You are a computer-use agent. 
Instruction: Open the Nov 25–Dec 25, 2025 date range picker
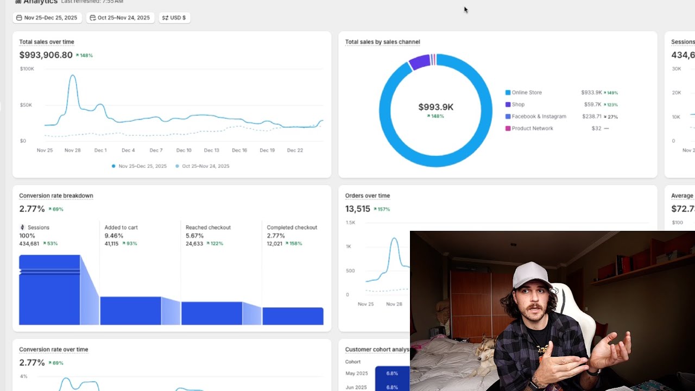pyautogui.click(x=47, y=18)
